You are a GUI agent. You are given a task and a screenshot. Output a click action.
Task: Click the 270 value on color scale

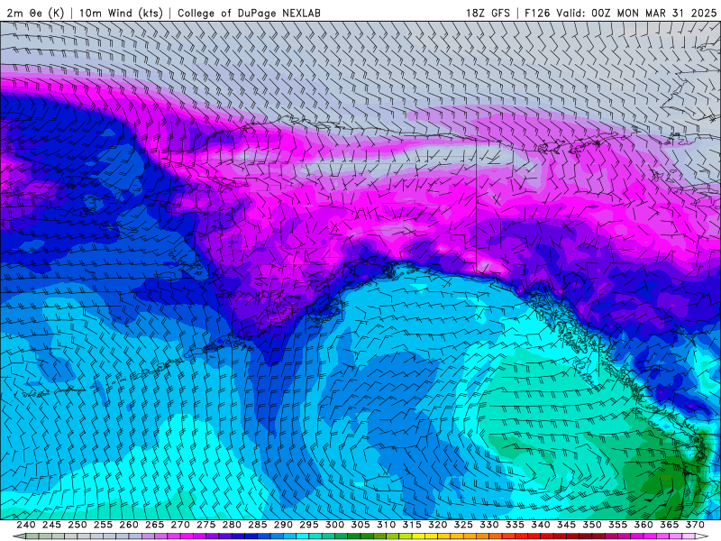click(x=180, y=525)
